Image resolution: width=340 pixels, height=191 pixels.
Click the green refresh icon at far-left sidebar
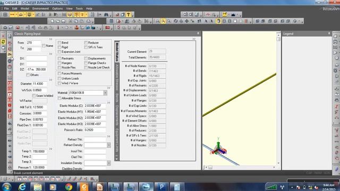click(x=3, y=41)
